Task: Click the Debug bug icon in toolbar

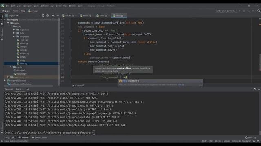Action: 244,11
